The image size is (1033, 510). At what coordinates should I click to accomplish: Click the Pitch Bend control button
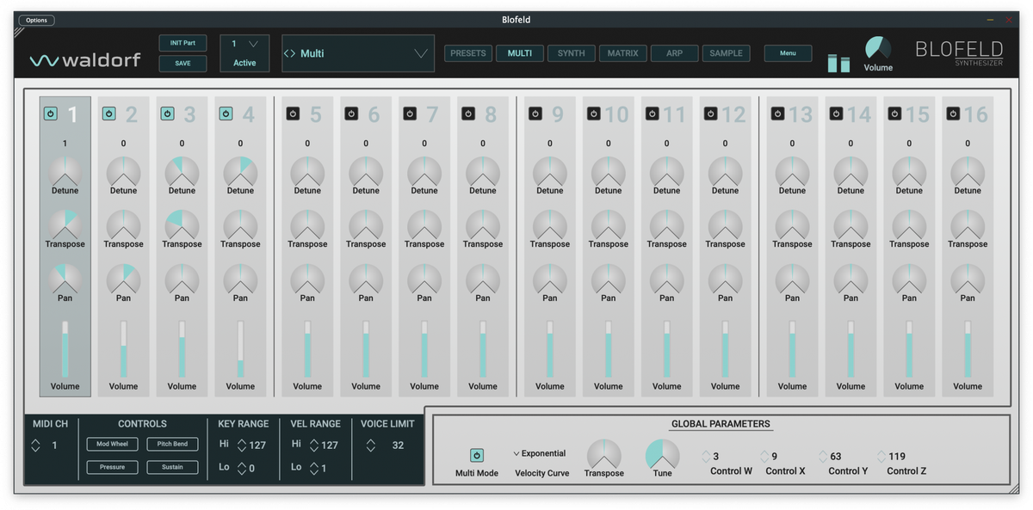(x=172, y=445)
